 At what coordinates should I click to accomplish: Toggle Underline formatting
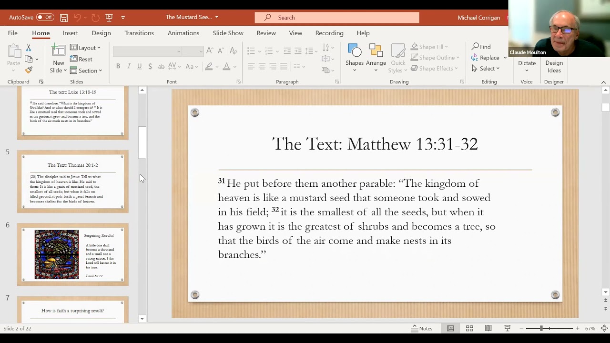click(139, 66)
